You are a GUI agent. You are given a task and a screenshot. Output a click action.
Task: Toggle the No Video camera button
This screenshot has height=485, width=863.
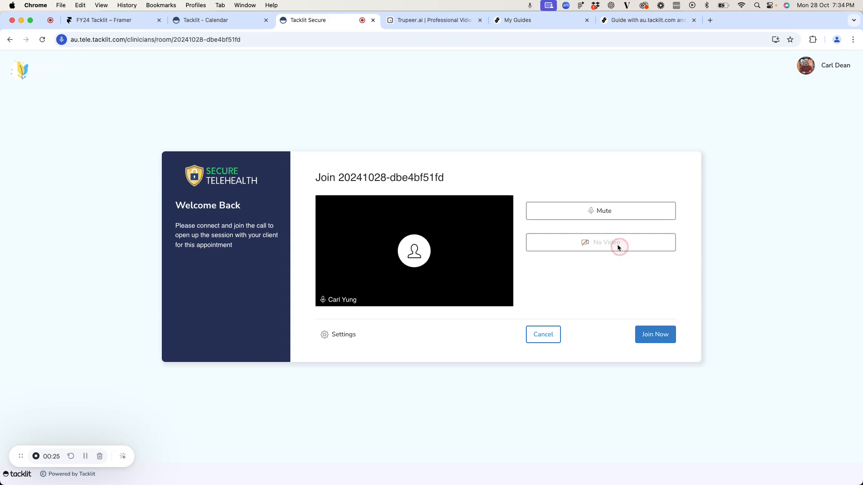601,242
